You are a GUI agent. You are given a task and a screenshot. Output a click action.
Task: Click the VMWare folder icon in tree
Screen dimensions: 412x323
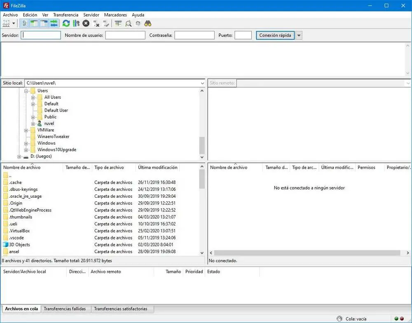33,130
